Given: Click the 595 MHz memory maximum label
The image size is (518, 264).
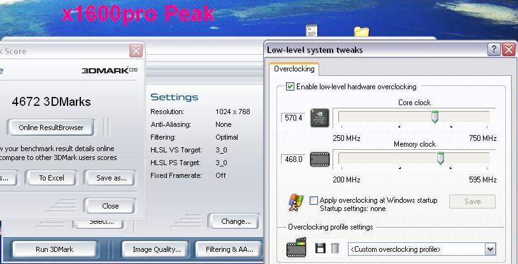Looking at the screenshot, I should [483, 180].
